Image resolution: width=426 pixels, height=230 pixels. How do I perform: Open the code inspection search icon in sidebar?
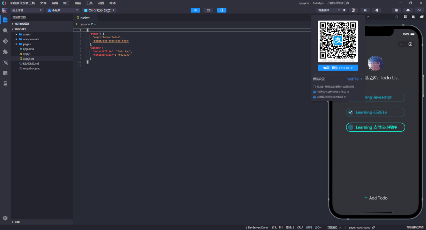[x=5, y=62]
